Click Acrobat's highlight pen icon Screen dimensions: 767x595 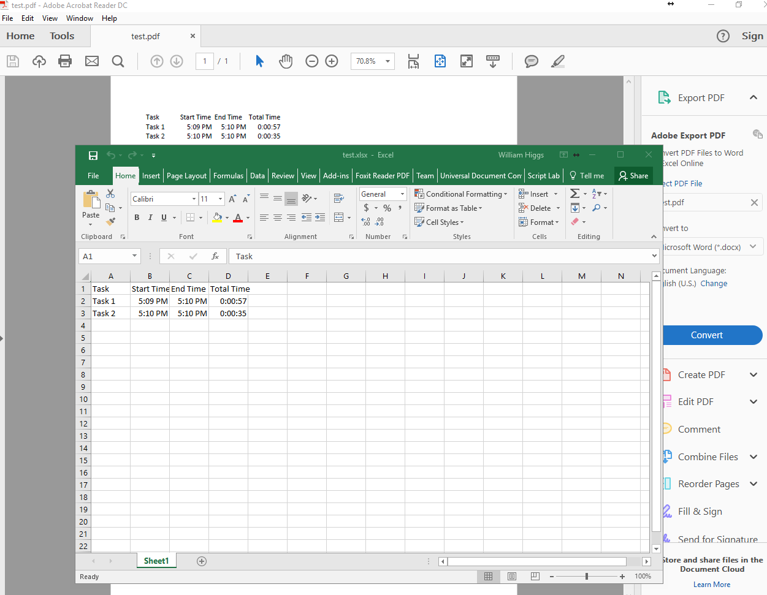pos(558,61)
